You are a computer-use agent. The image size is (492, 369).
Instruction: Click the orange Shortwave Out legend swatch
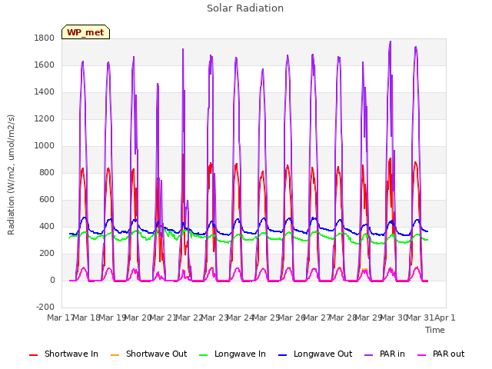pyautogui.click(x=115, y=355)
